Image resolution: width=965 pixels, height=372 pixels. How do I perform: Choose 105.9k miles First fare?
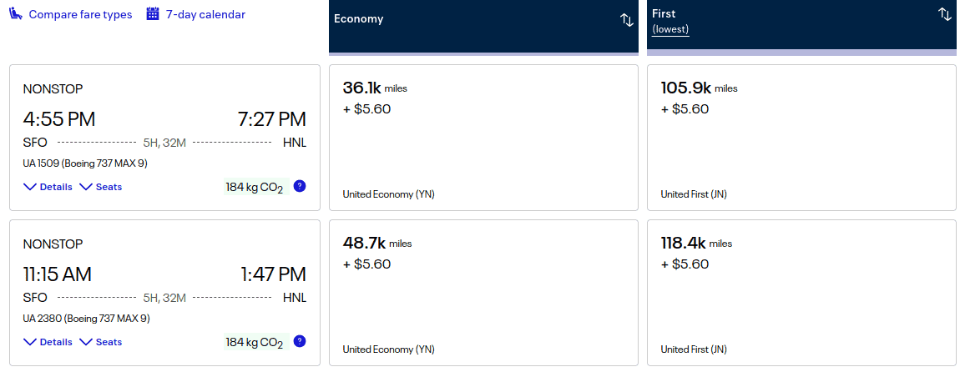(802, 138)
